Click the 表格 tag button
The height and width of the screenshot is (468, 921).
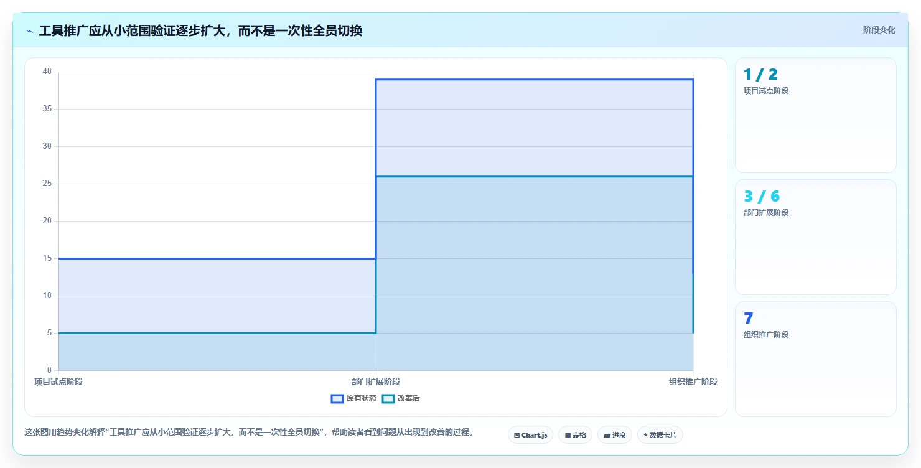pyautogui.click(x=575, y=435)
